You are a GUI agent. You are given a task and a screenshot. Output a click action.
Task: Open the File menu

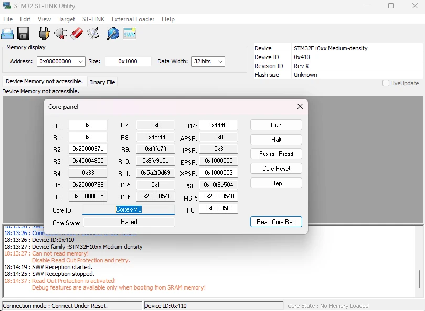[x=8, y=19]
